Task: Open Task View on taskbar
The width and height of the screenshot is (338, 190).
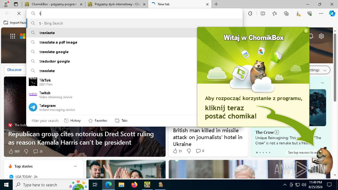Action: [x=95, y=185]
